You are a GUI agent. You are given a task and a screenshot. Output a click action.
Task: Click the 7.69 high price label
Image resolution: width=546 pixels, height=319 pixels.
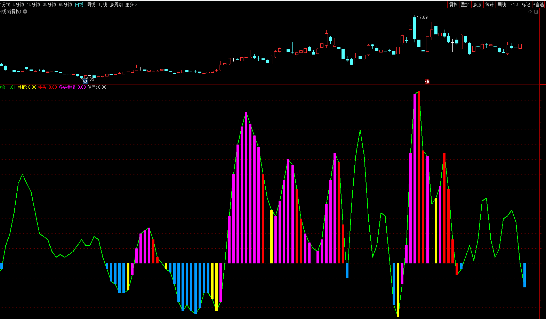pyautogui.click(x=423, y=17)
